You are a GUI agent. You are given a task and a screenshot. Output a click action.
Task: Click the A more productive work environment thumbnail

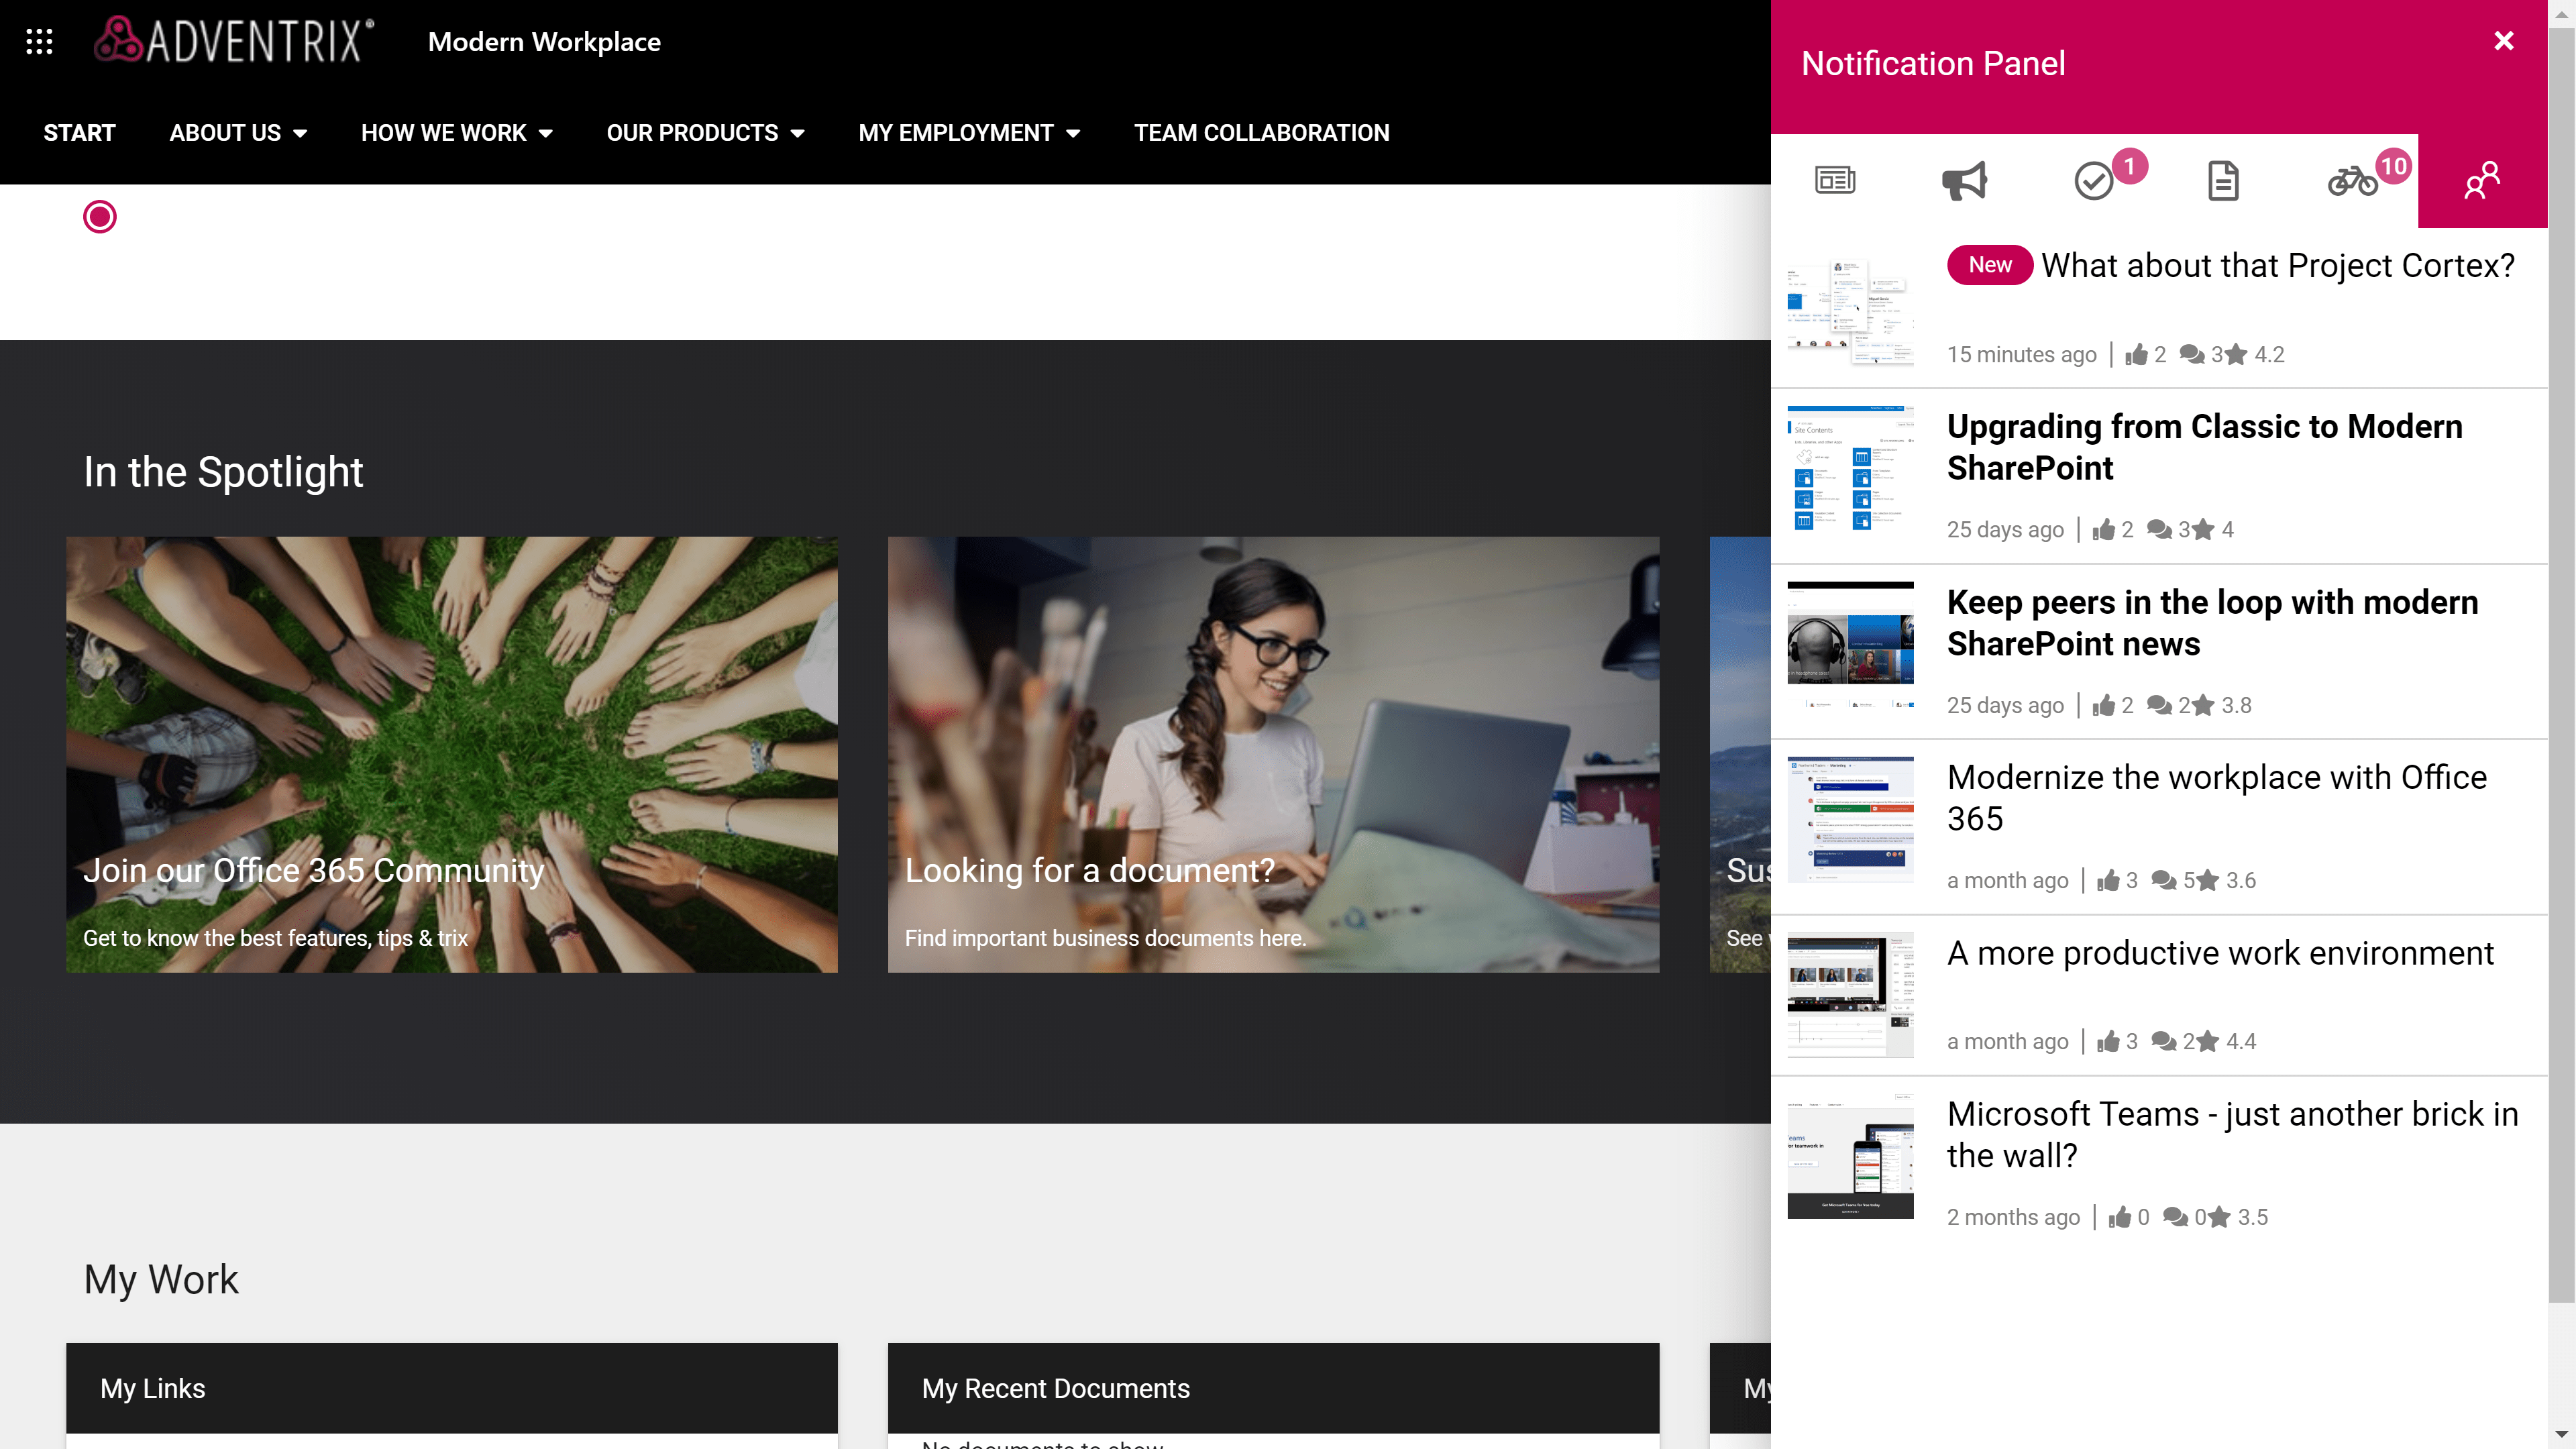coord(1850,995)
